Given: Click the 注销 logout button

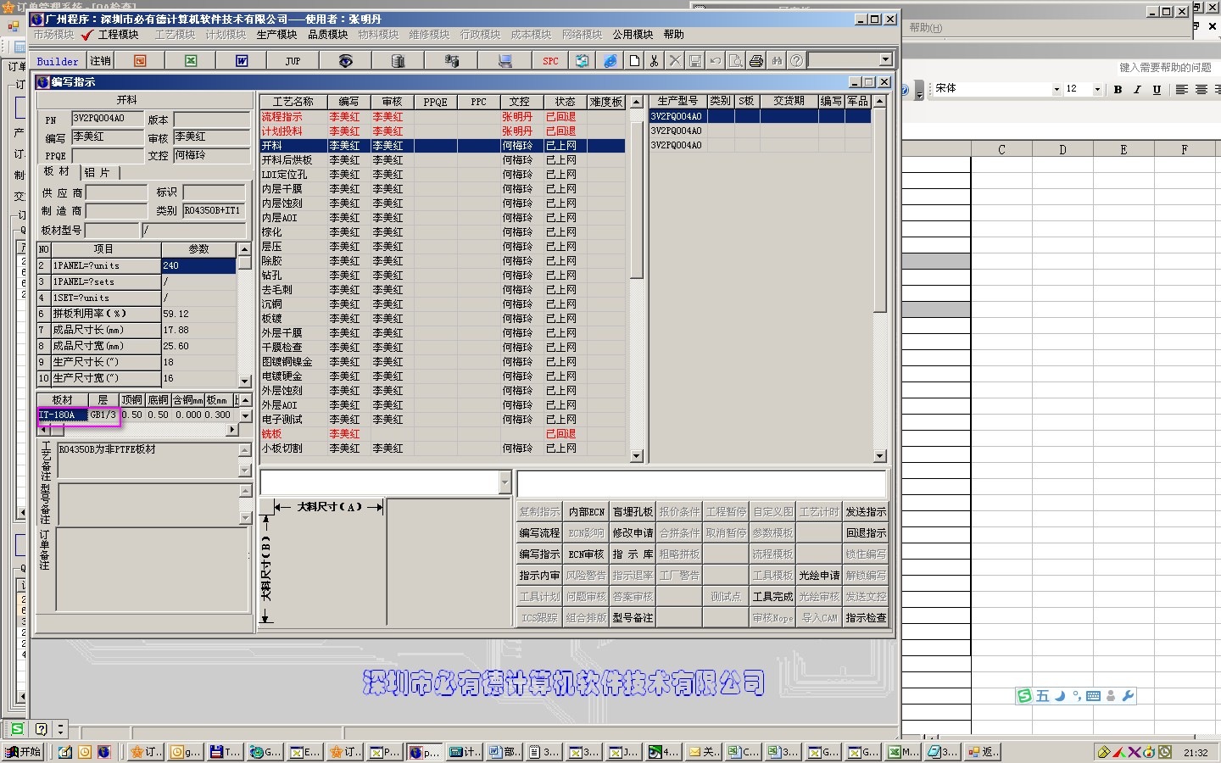Looking at the screenshot, I should [x=101, y=61].
